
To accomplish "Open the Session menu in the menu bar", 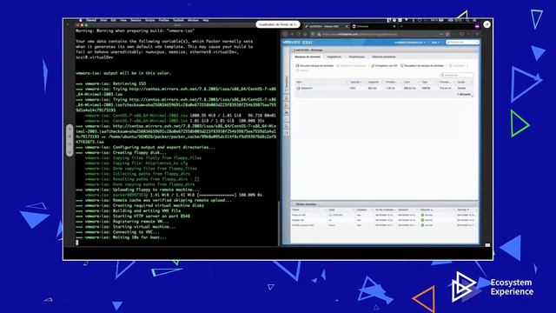I will tap(136, 20).
